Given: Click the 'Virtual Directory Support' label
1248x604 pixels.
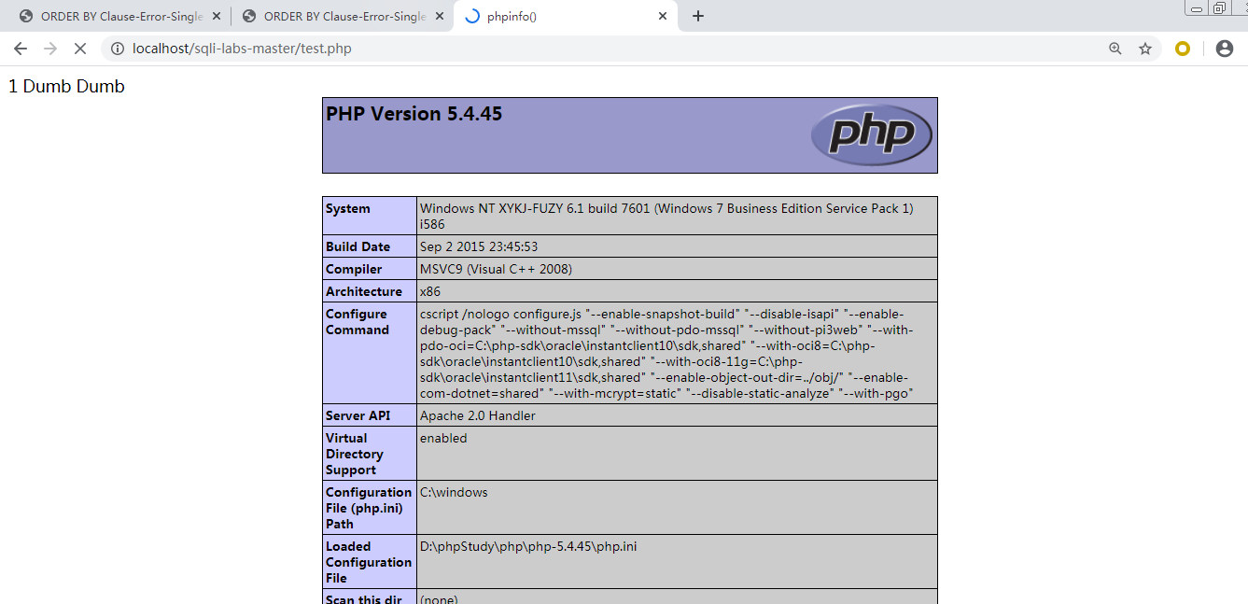Looking at the screenshot, I should (x=355, y=455).
